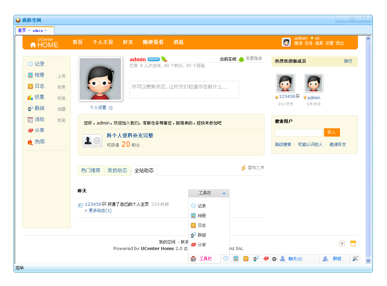Click the back-to-top icon near the footer
The width and height of the screenshot is (387, 286).
342,243
